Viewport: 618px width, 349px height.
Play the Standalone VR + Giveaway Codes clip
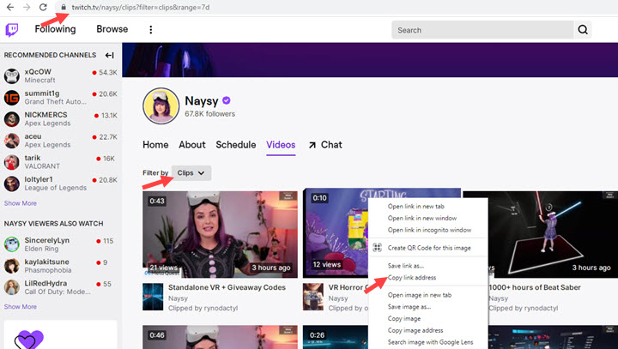[220, 234]
